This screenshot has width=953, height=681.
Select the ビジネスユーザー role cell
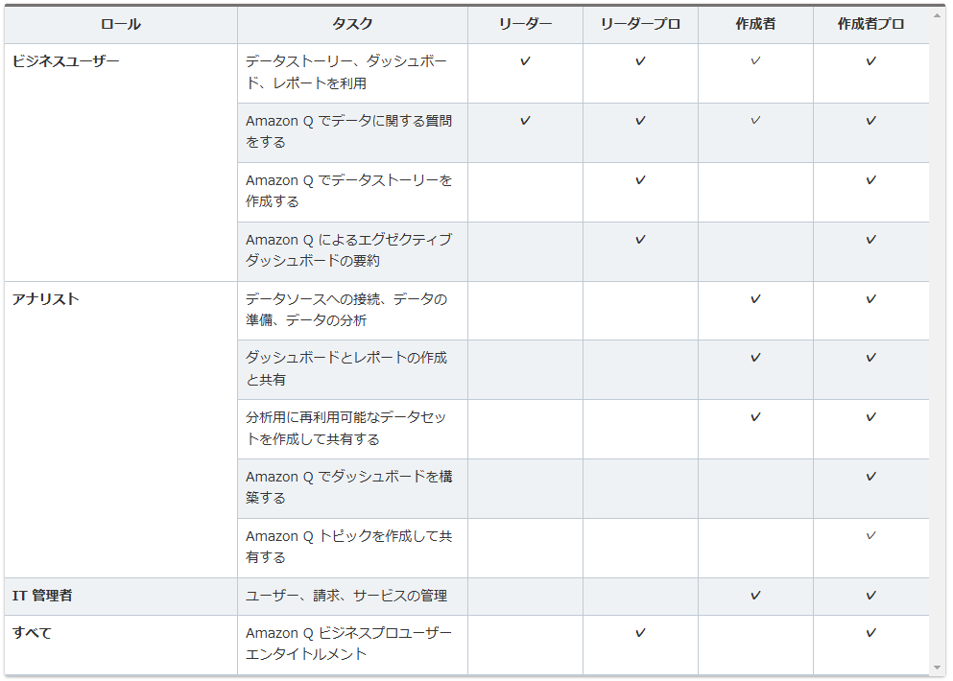[x=66, y=61]
